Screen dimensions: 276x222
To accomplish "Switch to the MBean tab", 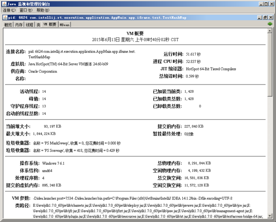I will [65, 25].
